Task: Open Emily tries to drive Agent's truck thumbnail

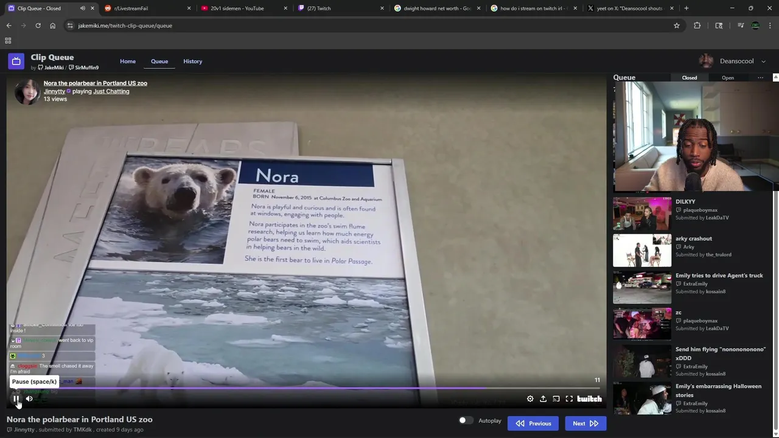Action: (x=642, y=287)
